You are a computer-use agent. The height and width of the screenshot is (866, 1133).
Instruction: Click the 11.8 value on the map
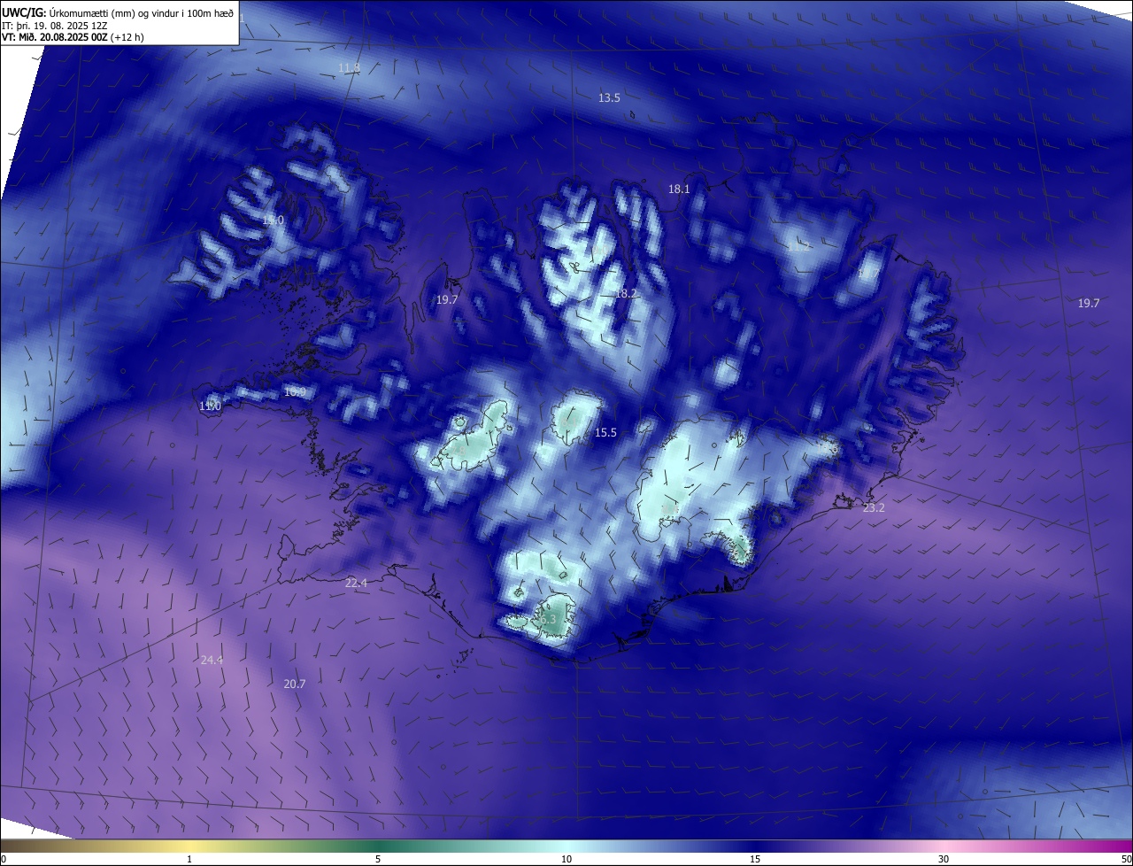click(350, 68)
